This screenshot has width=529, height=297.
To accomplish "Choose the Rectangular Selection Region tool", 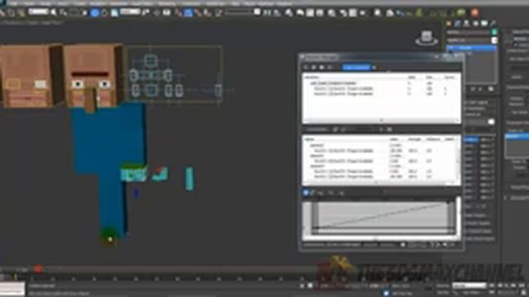I will point(74,13).
